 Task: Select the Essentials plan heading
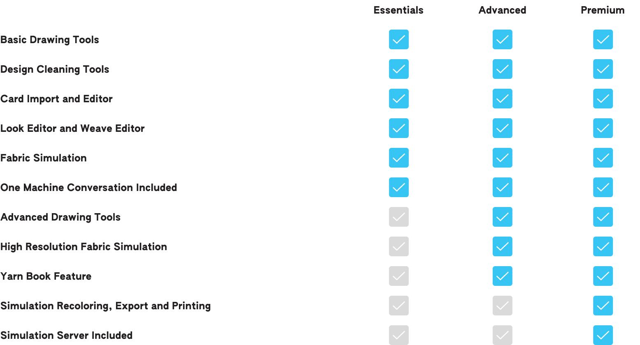tap(398, 10)
